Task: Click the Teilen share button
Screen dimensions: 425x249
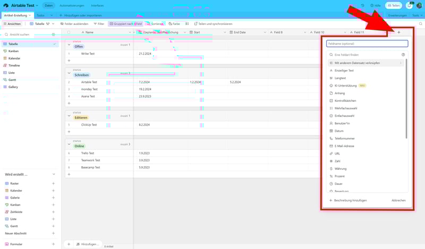Action: [394, 5]
